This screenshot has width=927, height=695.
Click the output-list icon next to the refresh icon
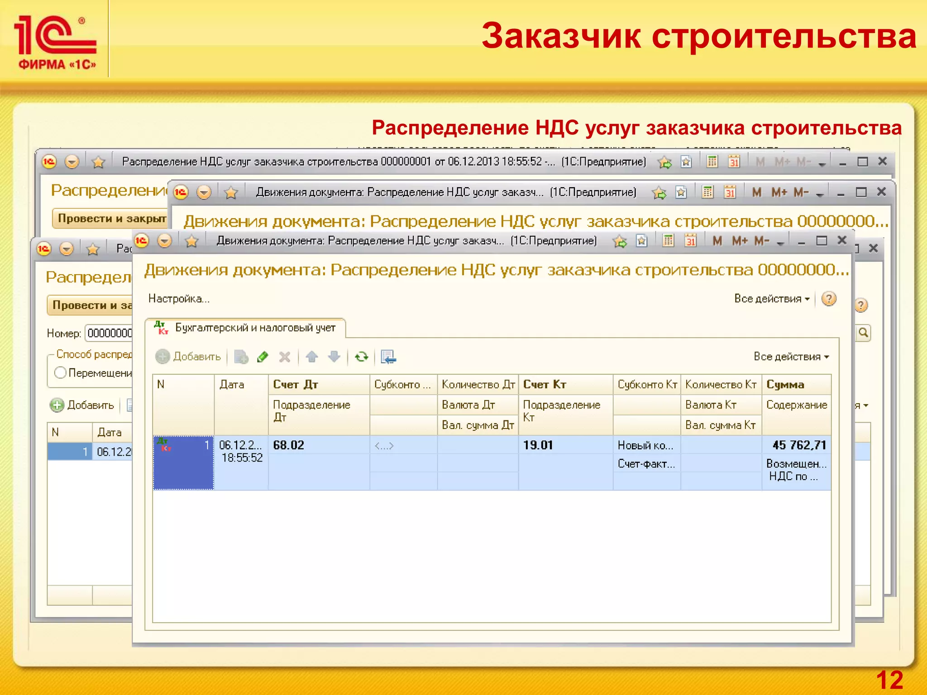(x=388, y=357)
